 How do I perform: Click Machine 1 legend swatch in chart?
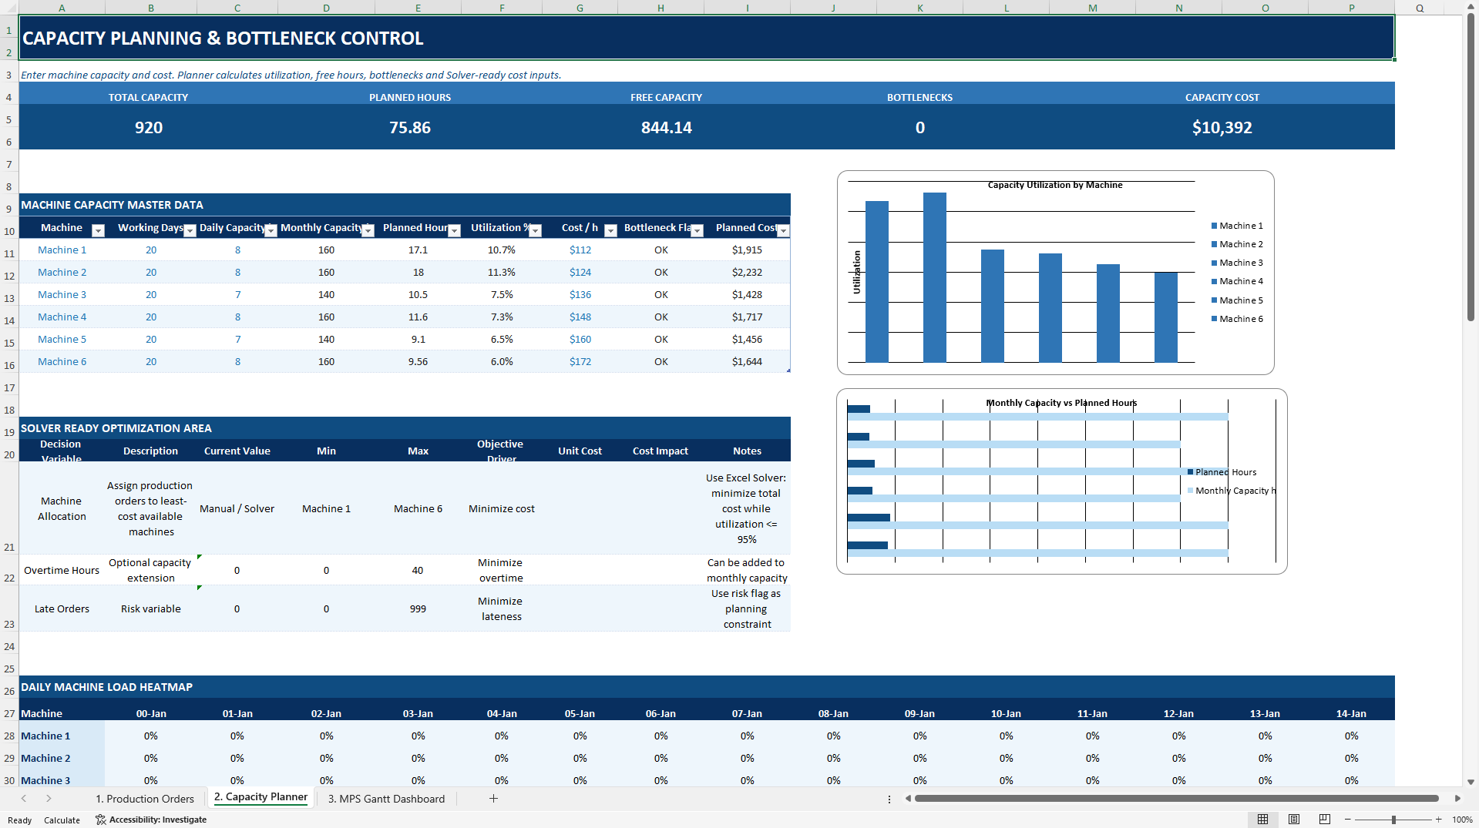[1214, 226]
